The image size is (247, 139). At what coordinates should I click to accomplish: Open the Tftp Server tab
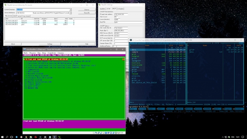[9, 16]
